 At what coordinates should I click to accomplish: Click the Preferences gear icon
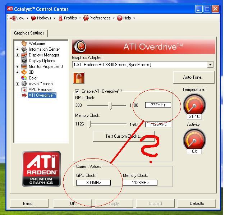point(86,18)
